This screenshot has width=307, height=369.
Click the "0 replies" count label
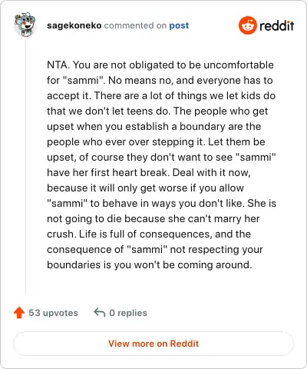point(128,313)
